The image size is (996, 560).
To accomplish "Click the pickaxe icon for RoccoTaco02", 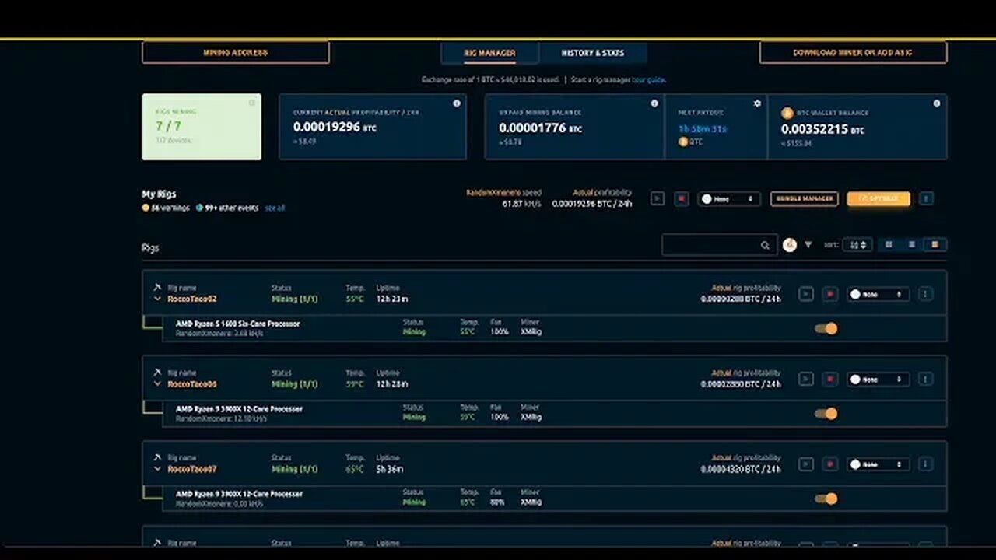I will pyautogui.click(x=157, y=287).
